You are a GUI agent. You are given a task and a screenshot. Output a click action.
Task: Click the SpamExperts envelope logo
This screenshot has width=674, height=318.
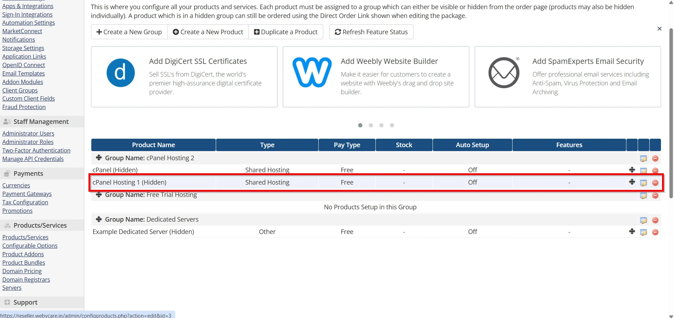504,72
